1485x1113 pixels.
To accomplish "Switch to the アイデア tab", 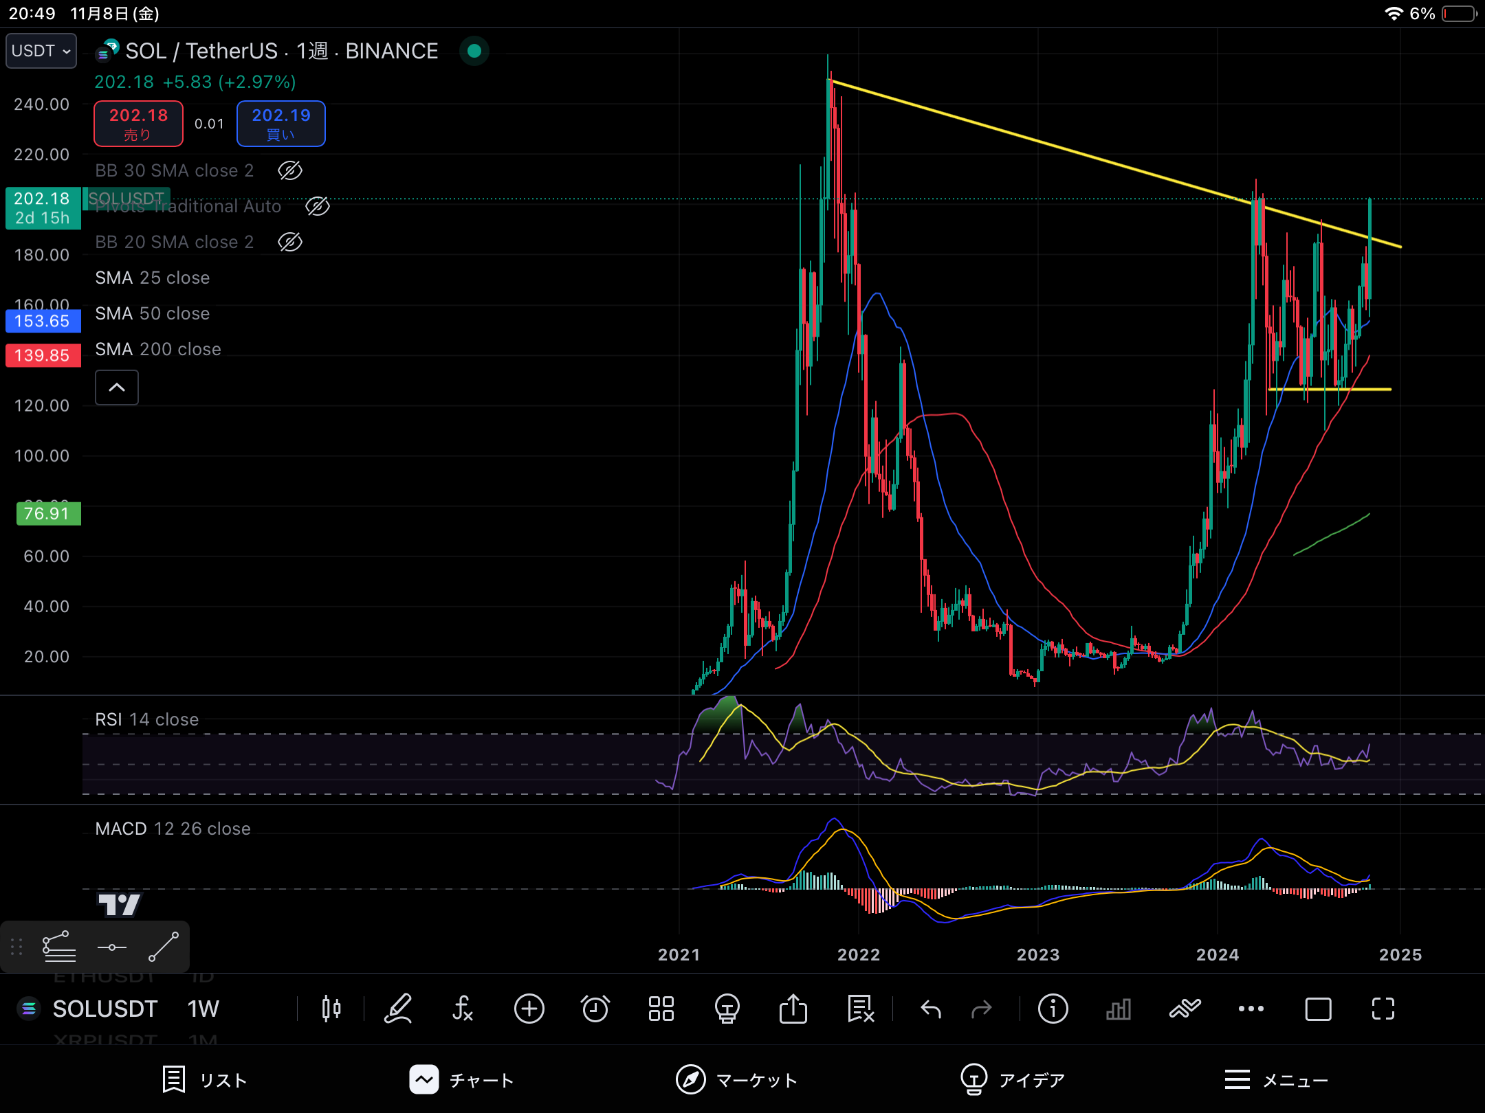I will (x=1012, y=1079).
